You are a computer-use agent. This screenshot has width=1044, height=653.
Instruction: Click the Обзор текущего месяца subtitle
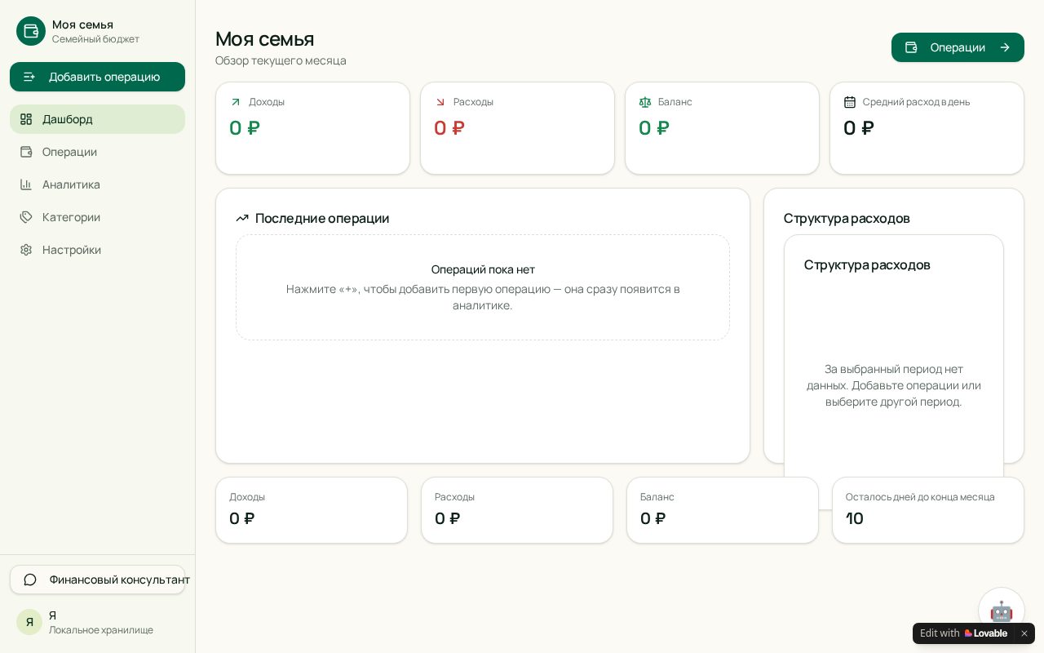(281, 60)
